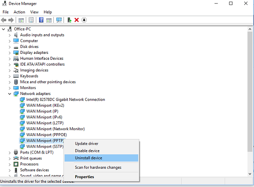
Task: Select the Mice and other pointing devices icon
Action: pos(16,82)
